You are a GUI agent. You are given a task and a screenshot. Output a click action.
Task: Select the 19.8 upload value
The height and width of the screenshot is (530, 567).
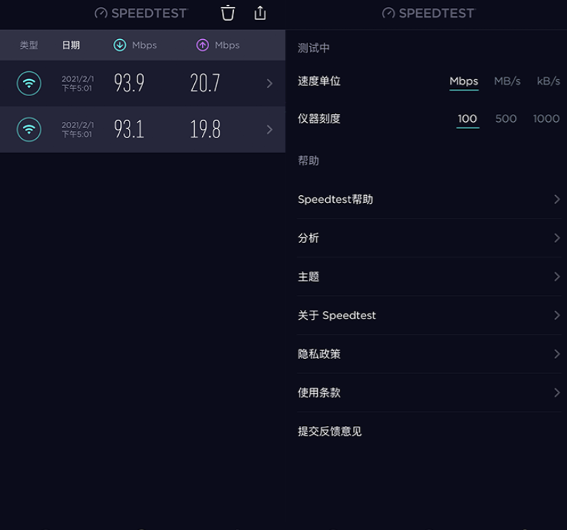click(x=205, y=129)
